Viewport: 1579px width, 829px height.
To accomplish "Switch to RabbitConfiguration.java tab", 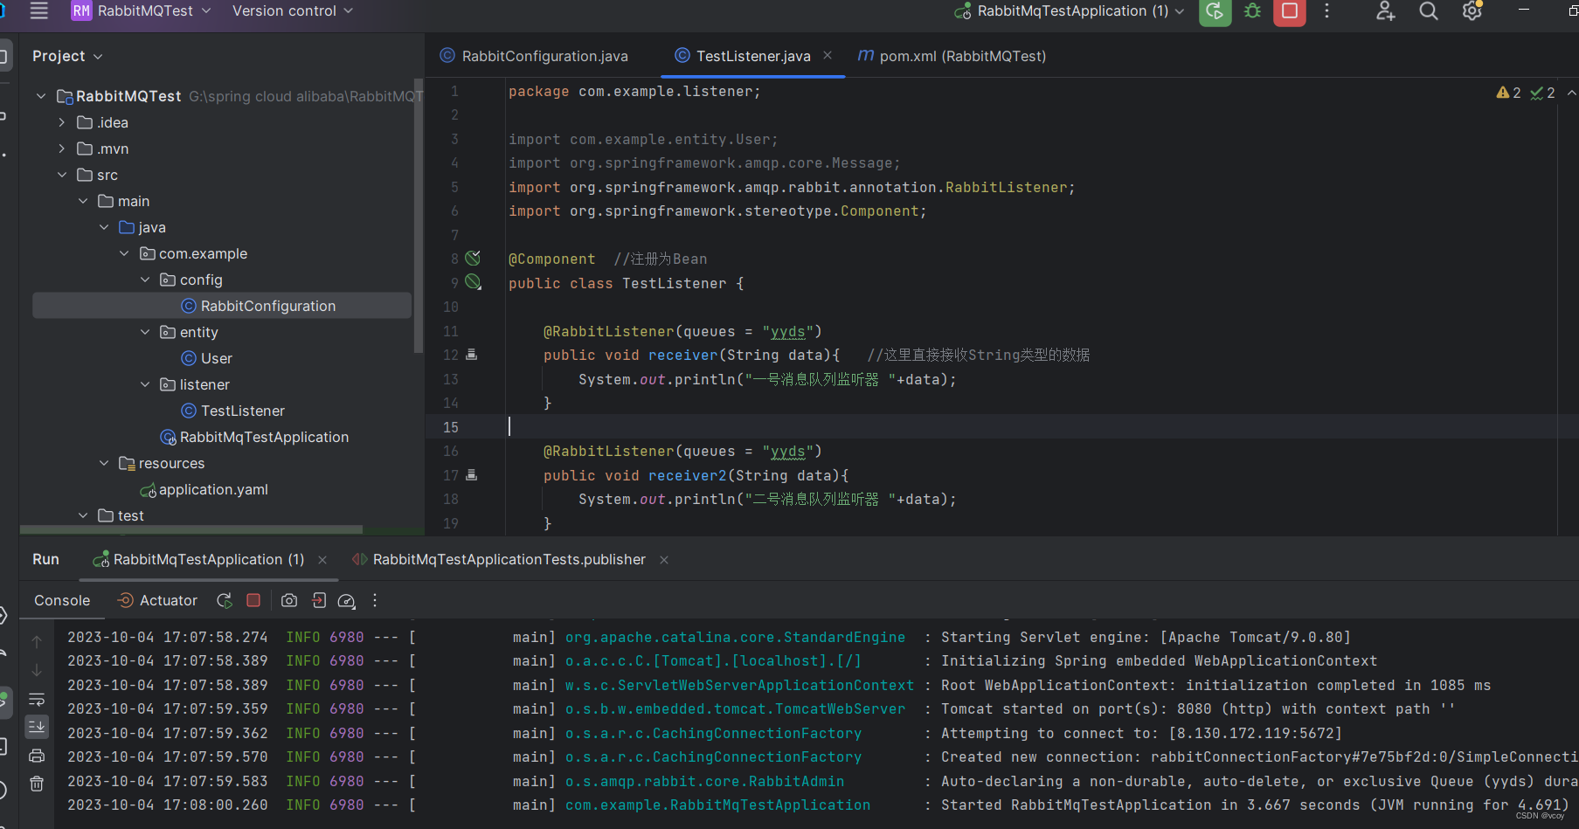I will click(x=534, y=56).
